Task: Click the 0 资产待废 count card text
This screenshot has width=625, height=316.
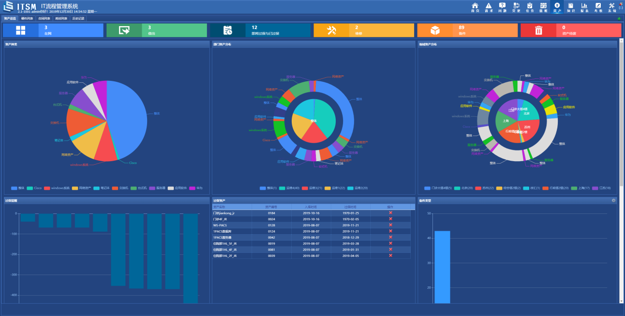Action: point(569,30)
